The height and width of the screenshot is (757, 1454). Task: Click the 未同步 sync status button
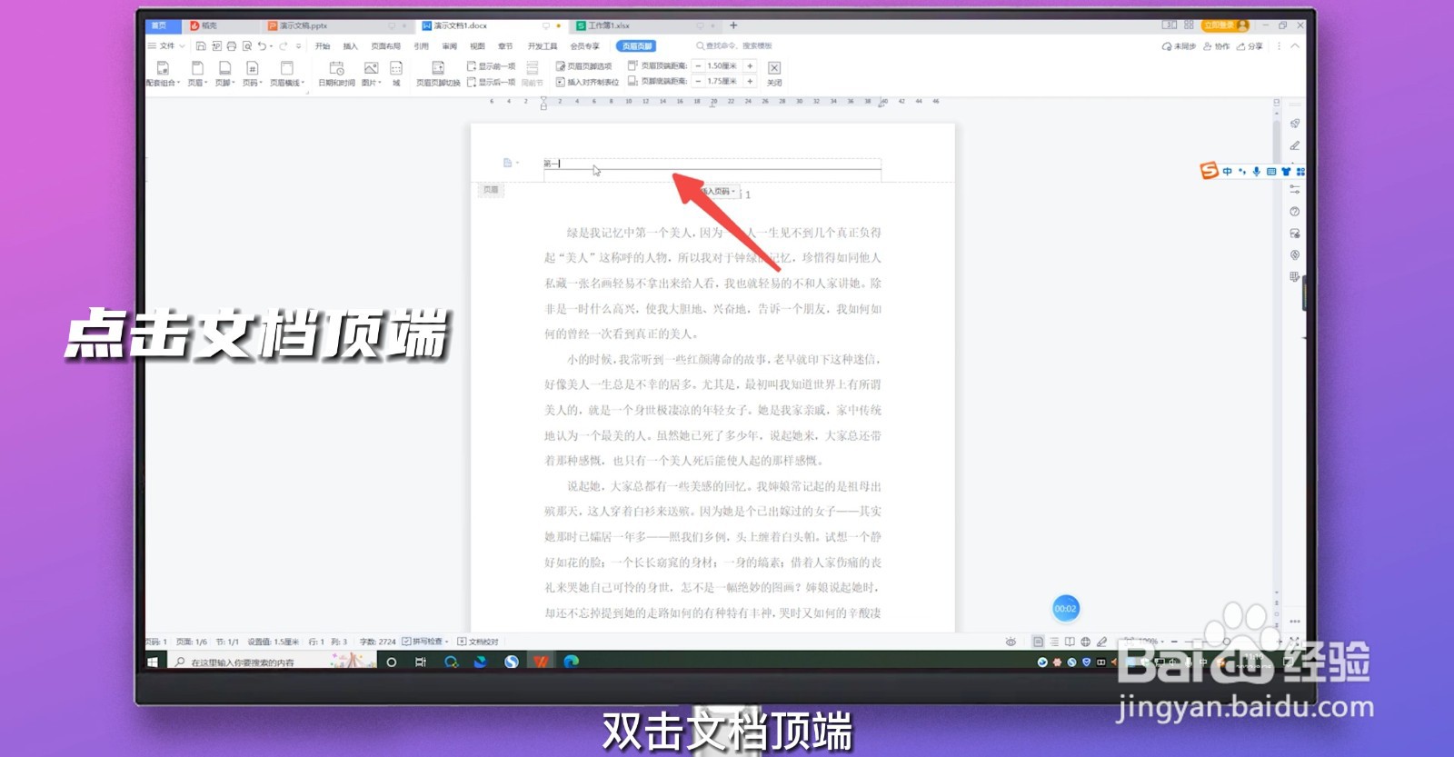point(1180,46)
